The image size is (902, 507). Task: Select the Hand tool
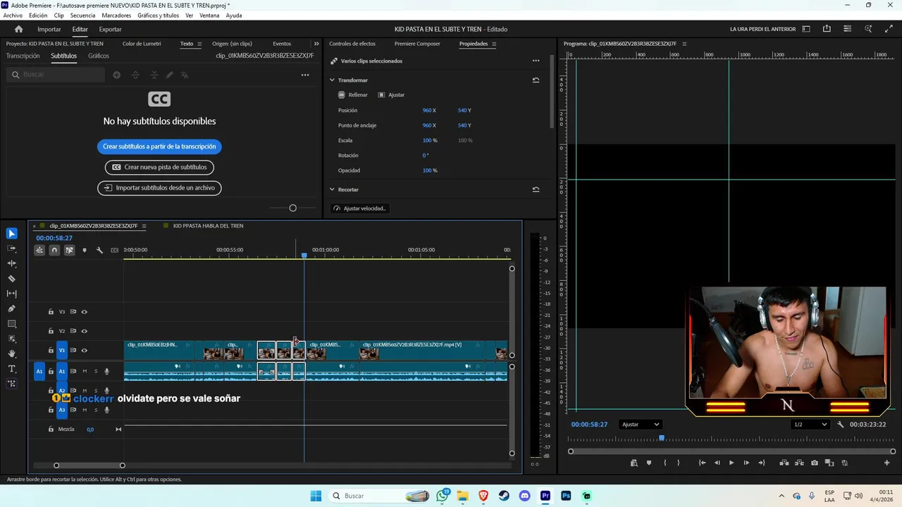point(11,353)
